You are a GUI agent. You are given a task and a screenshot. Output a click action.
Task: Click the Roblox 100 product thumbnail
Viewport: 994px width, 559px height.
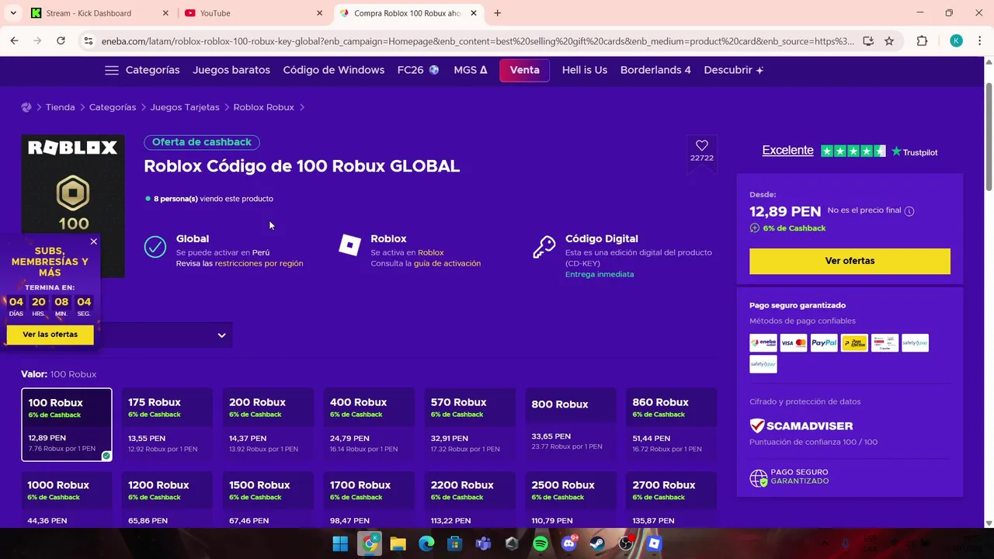click(x=73, y=206)
